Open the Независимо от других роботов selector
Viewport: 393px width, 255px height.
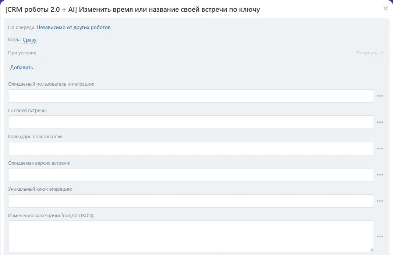74,27
